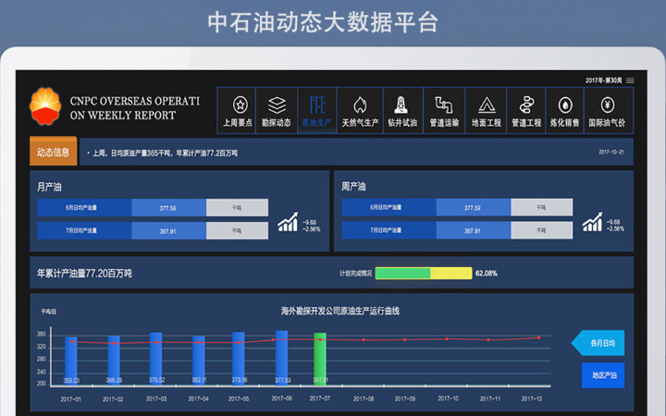Open the 天然气生产 flame icon tab
The height and width of the screenshot is (416, 666).
360,111
